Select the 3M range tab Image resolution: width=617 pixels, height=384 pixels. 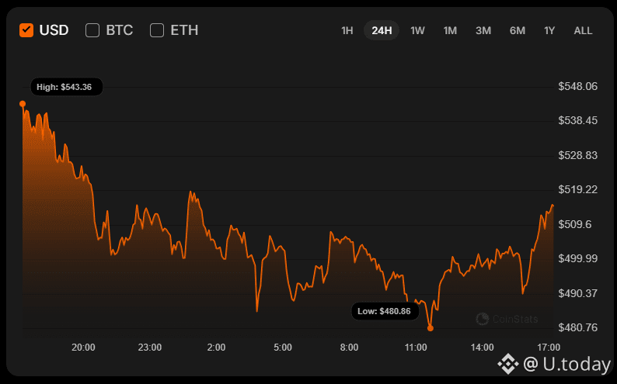click(x=483, y=30)
